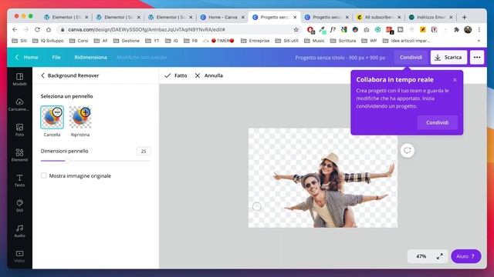Open the Music bookmarks folder
The image size is (494, 277).
pos(314,41)
